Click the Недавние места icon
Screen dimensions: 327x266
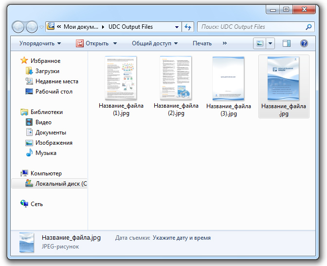click(29, 81)
